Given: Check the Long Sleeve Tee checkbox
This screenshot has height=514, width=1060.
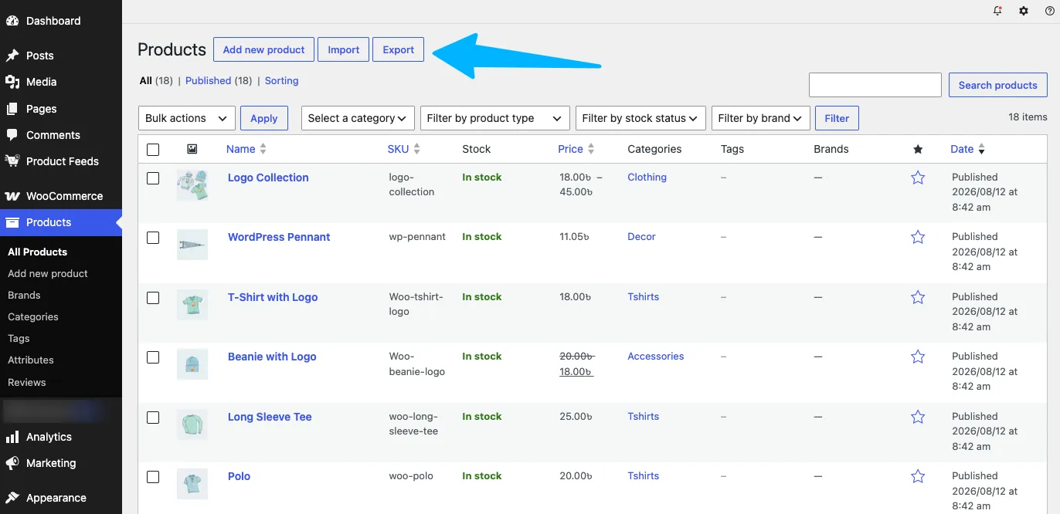Looking at the screenshot, I should (153, 418).
